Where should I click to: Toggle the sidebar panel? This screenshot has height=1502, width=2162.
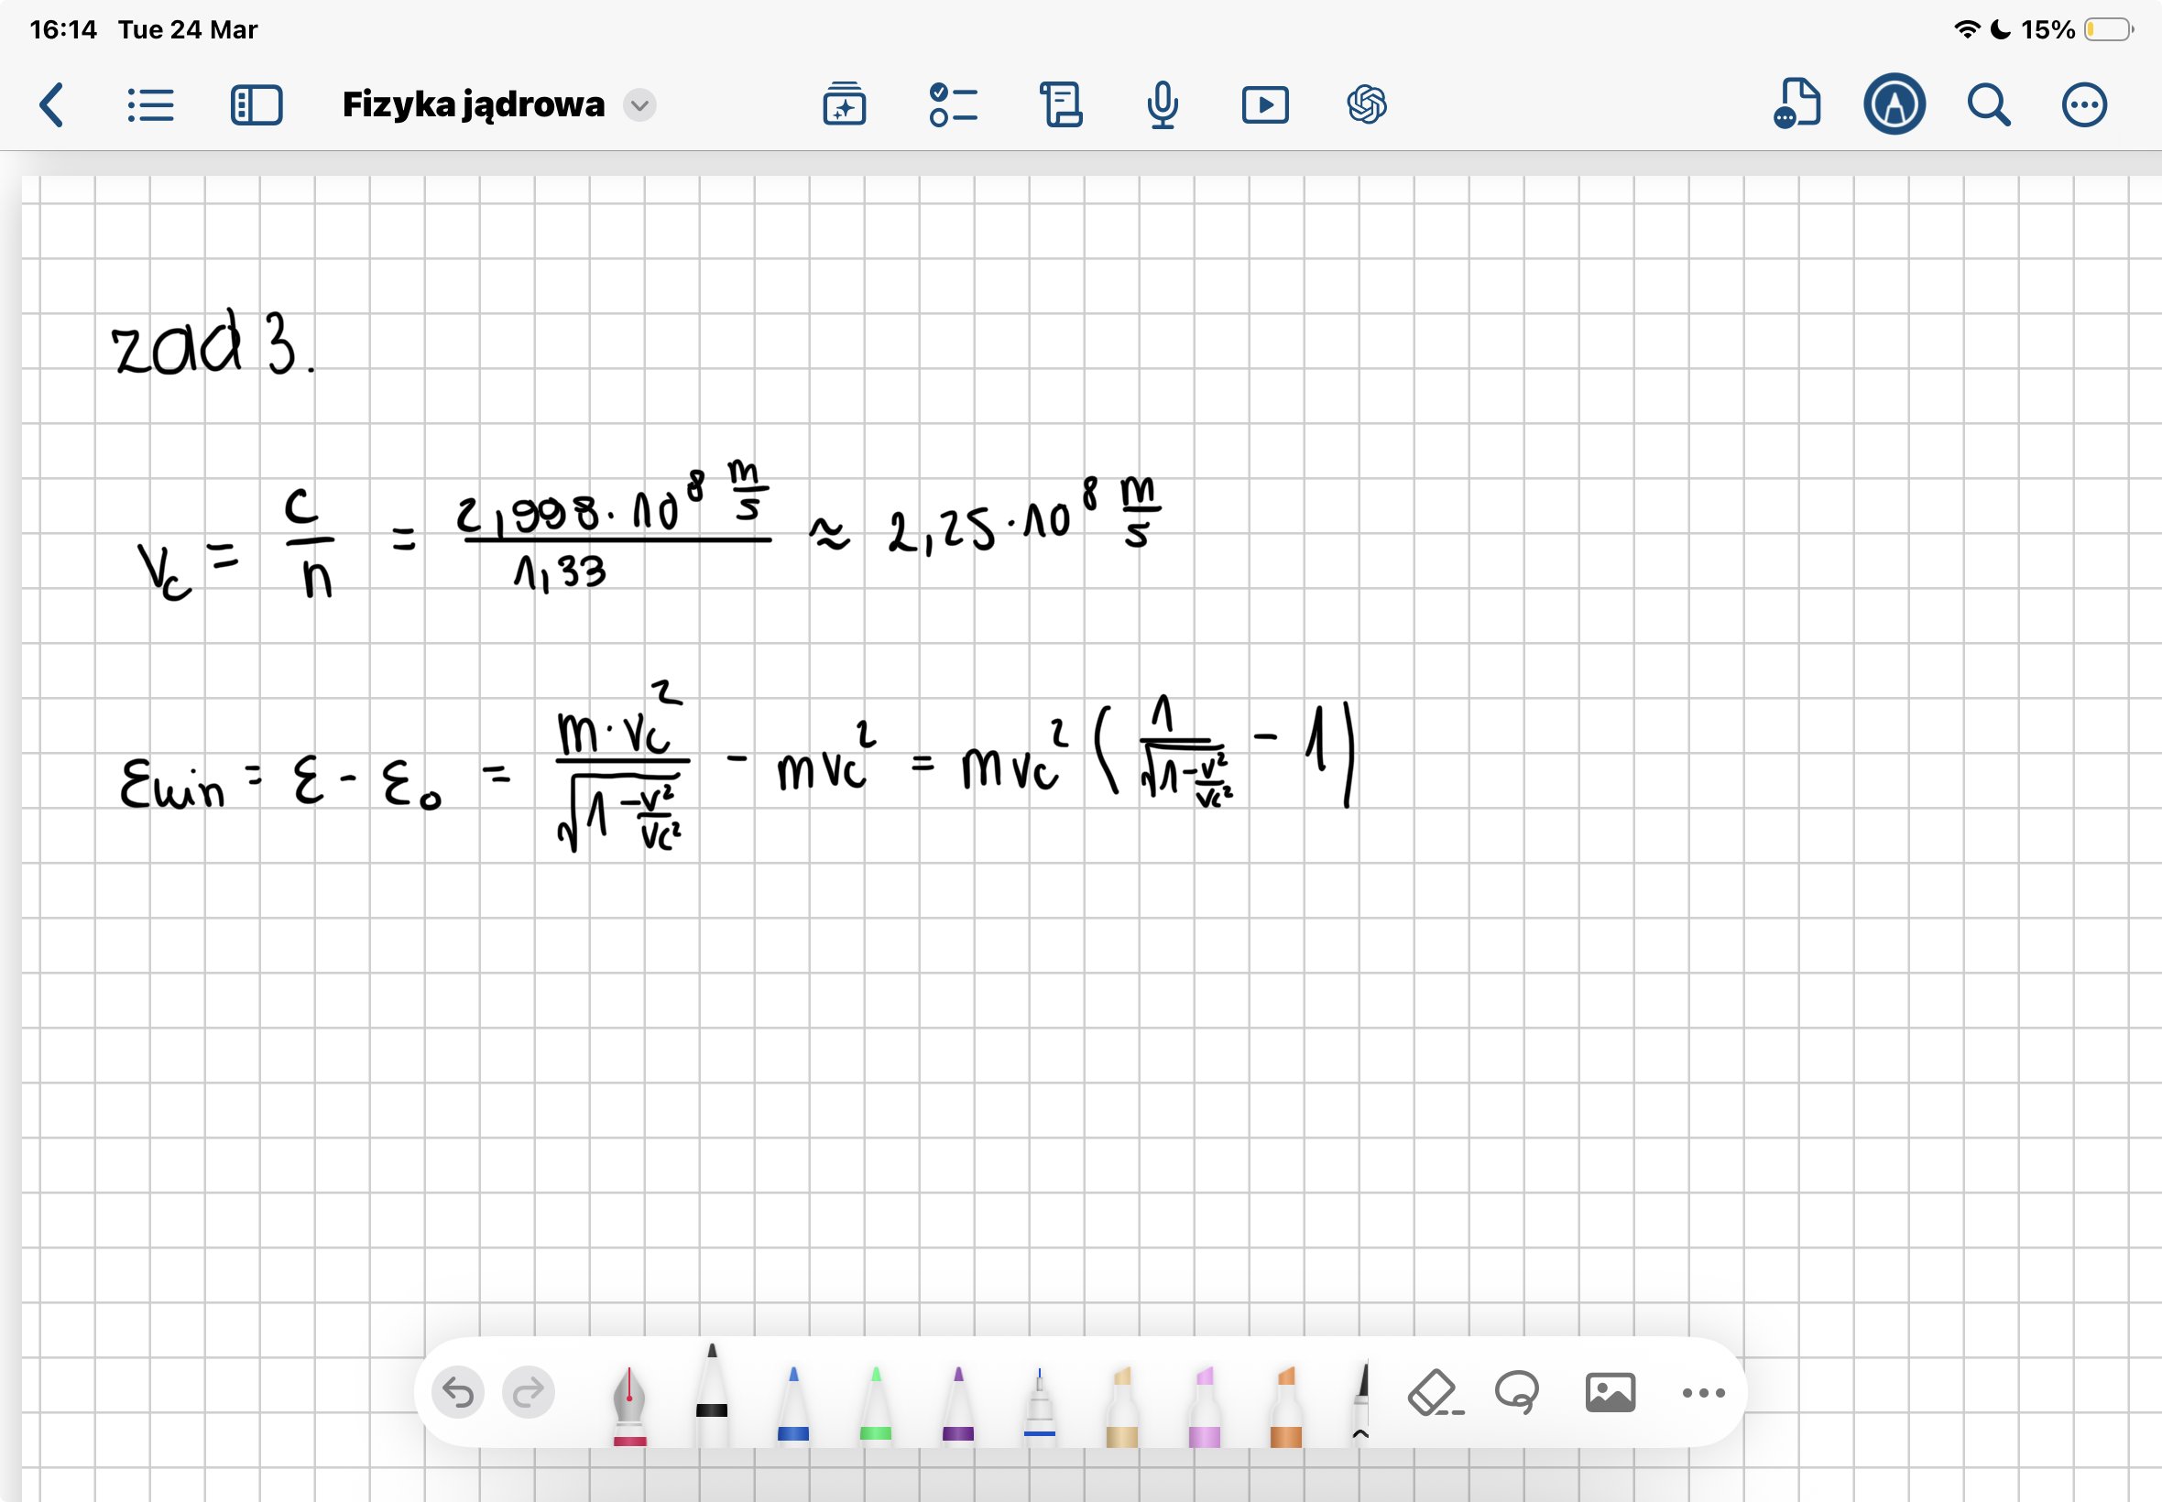coord(256,104)
